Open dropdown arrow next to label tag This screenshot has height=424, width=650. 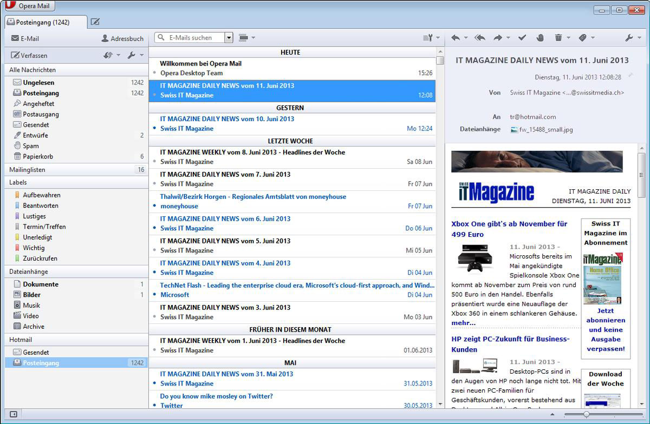(593, 38)
